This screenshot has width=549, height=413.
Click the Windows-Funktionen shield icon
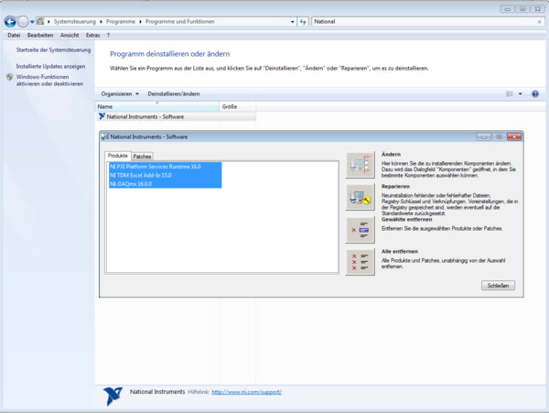(x=10, y=77)
